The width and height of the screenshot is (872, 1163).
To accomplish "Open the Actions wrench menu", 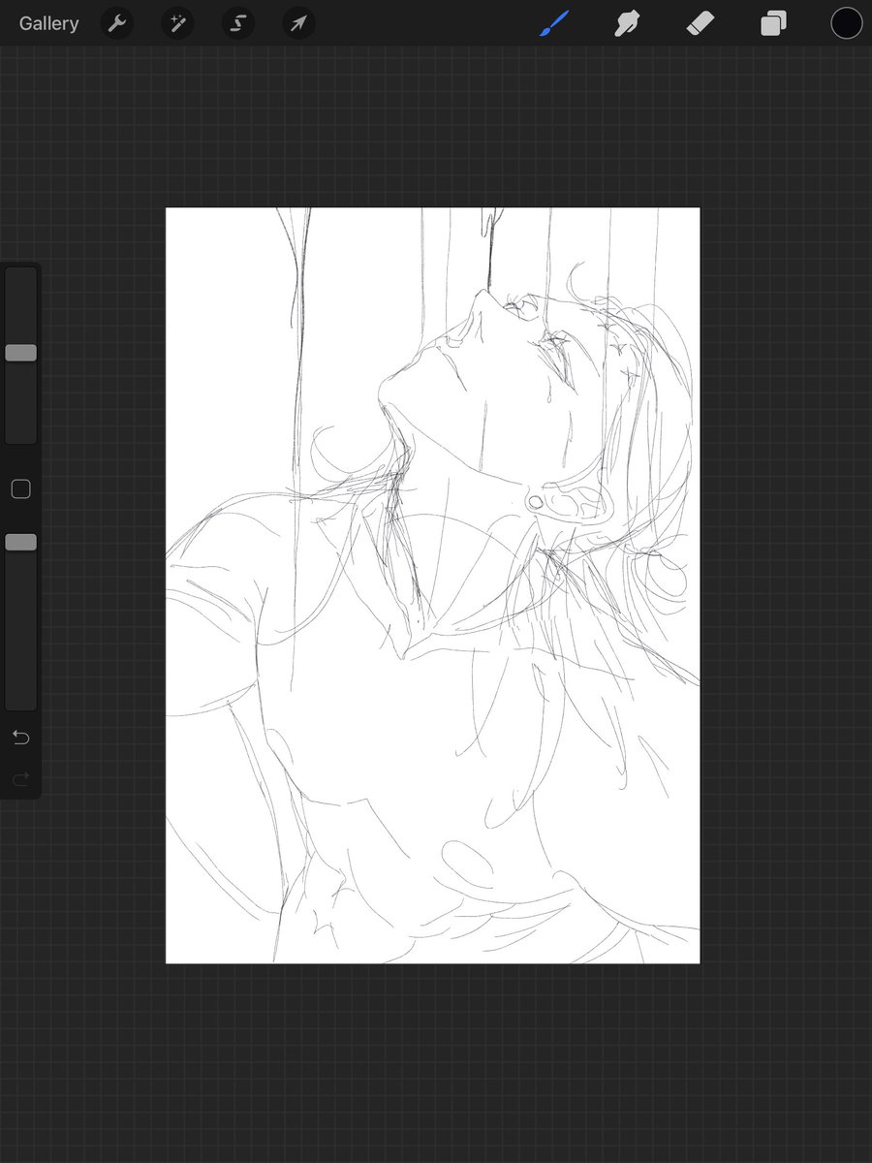I will click(x=117, y=23).
